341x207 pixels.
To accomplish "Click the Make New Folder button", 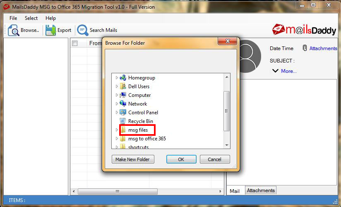I will [132, 159].
